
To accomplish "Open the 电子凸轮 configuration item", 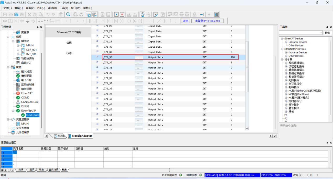I will [28, 80].
